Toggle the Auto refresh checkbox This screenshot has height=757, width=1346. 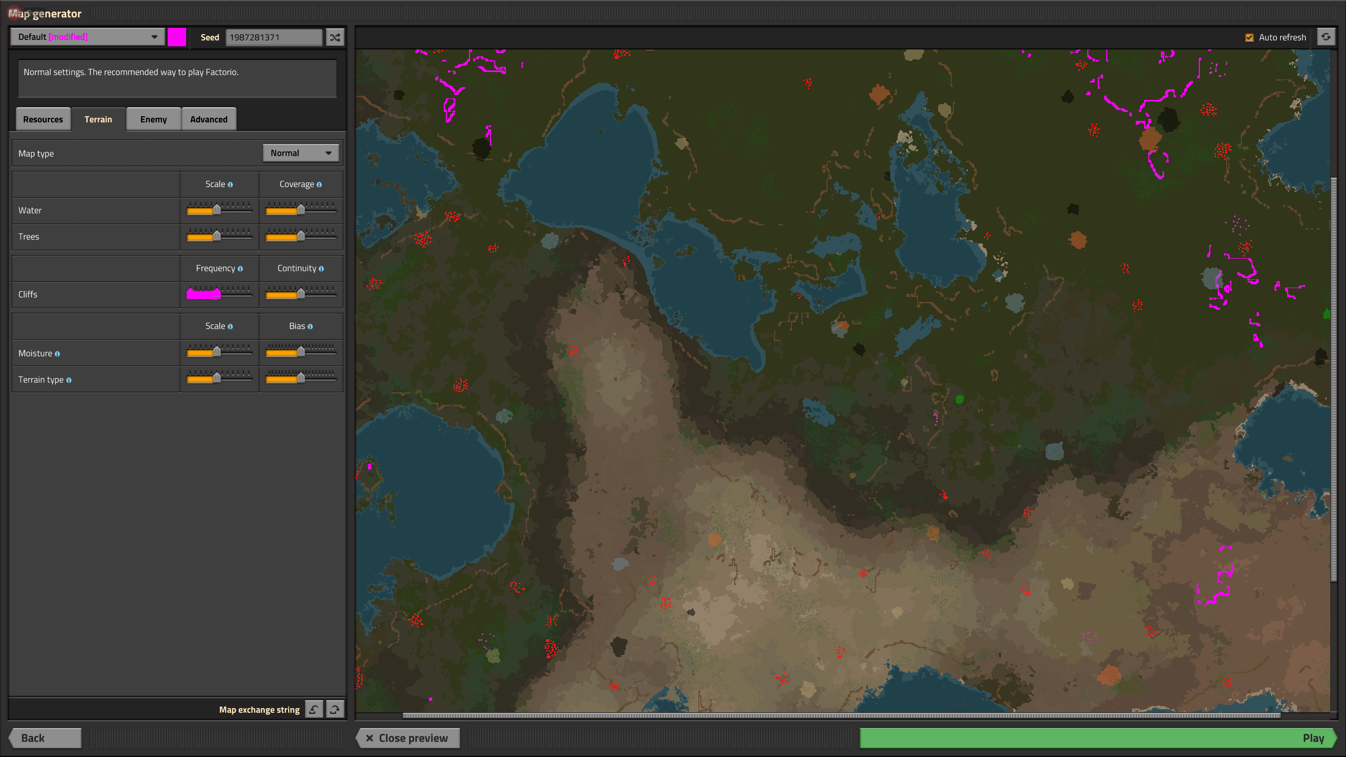click(x=1249, y=37)
